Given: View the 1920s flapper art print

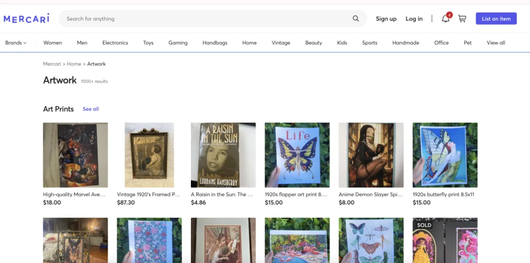Looking at the screenshot, I should click(297, 155).
